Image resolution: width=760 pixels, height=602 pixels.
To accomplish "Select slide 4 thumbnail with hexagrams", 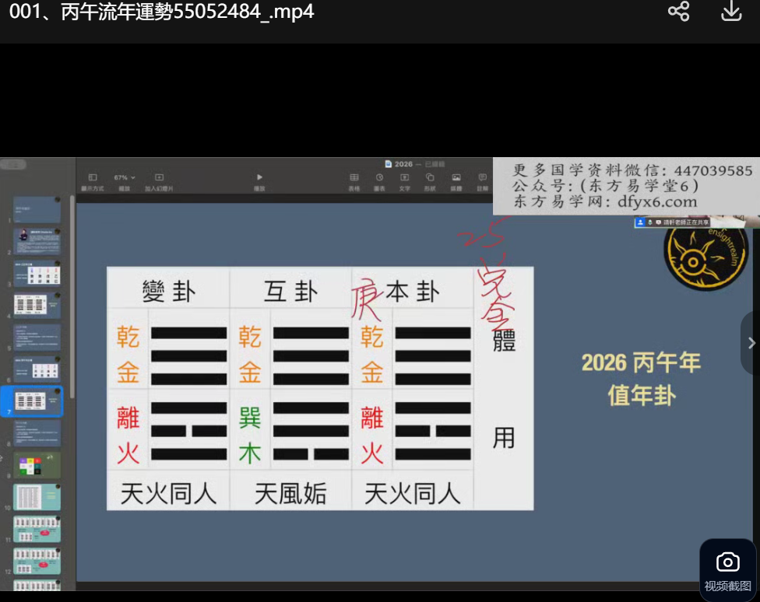I will click(37, 304).
